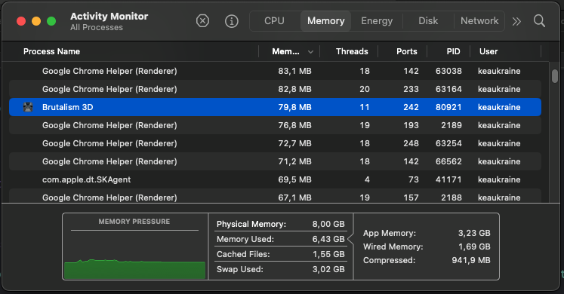Open the Energy tab

pos(377,21)
